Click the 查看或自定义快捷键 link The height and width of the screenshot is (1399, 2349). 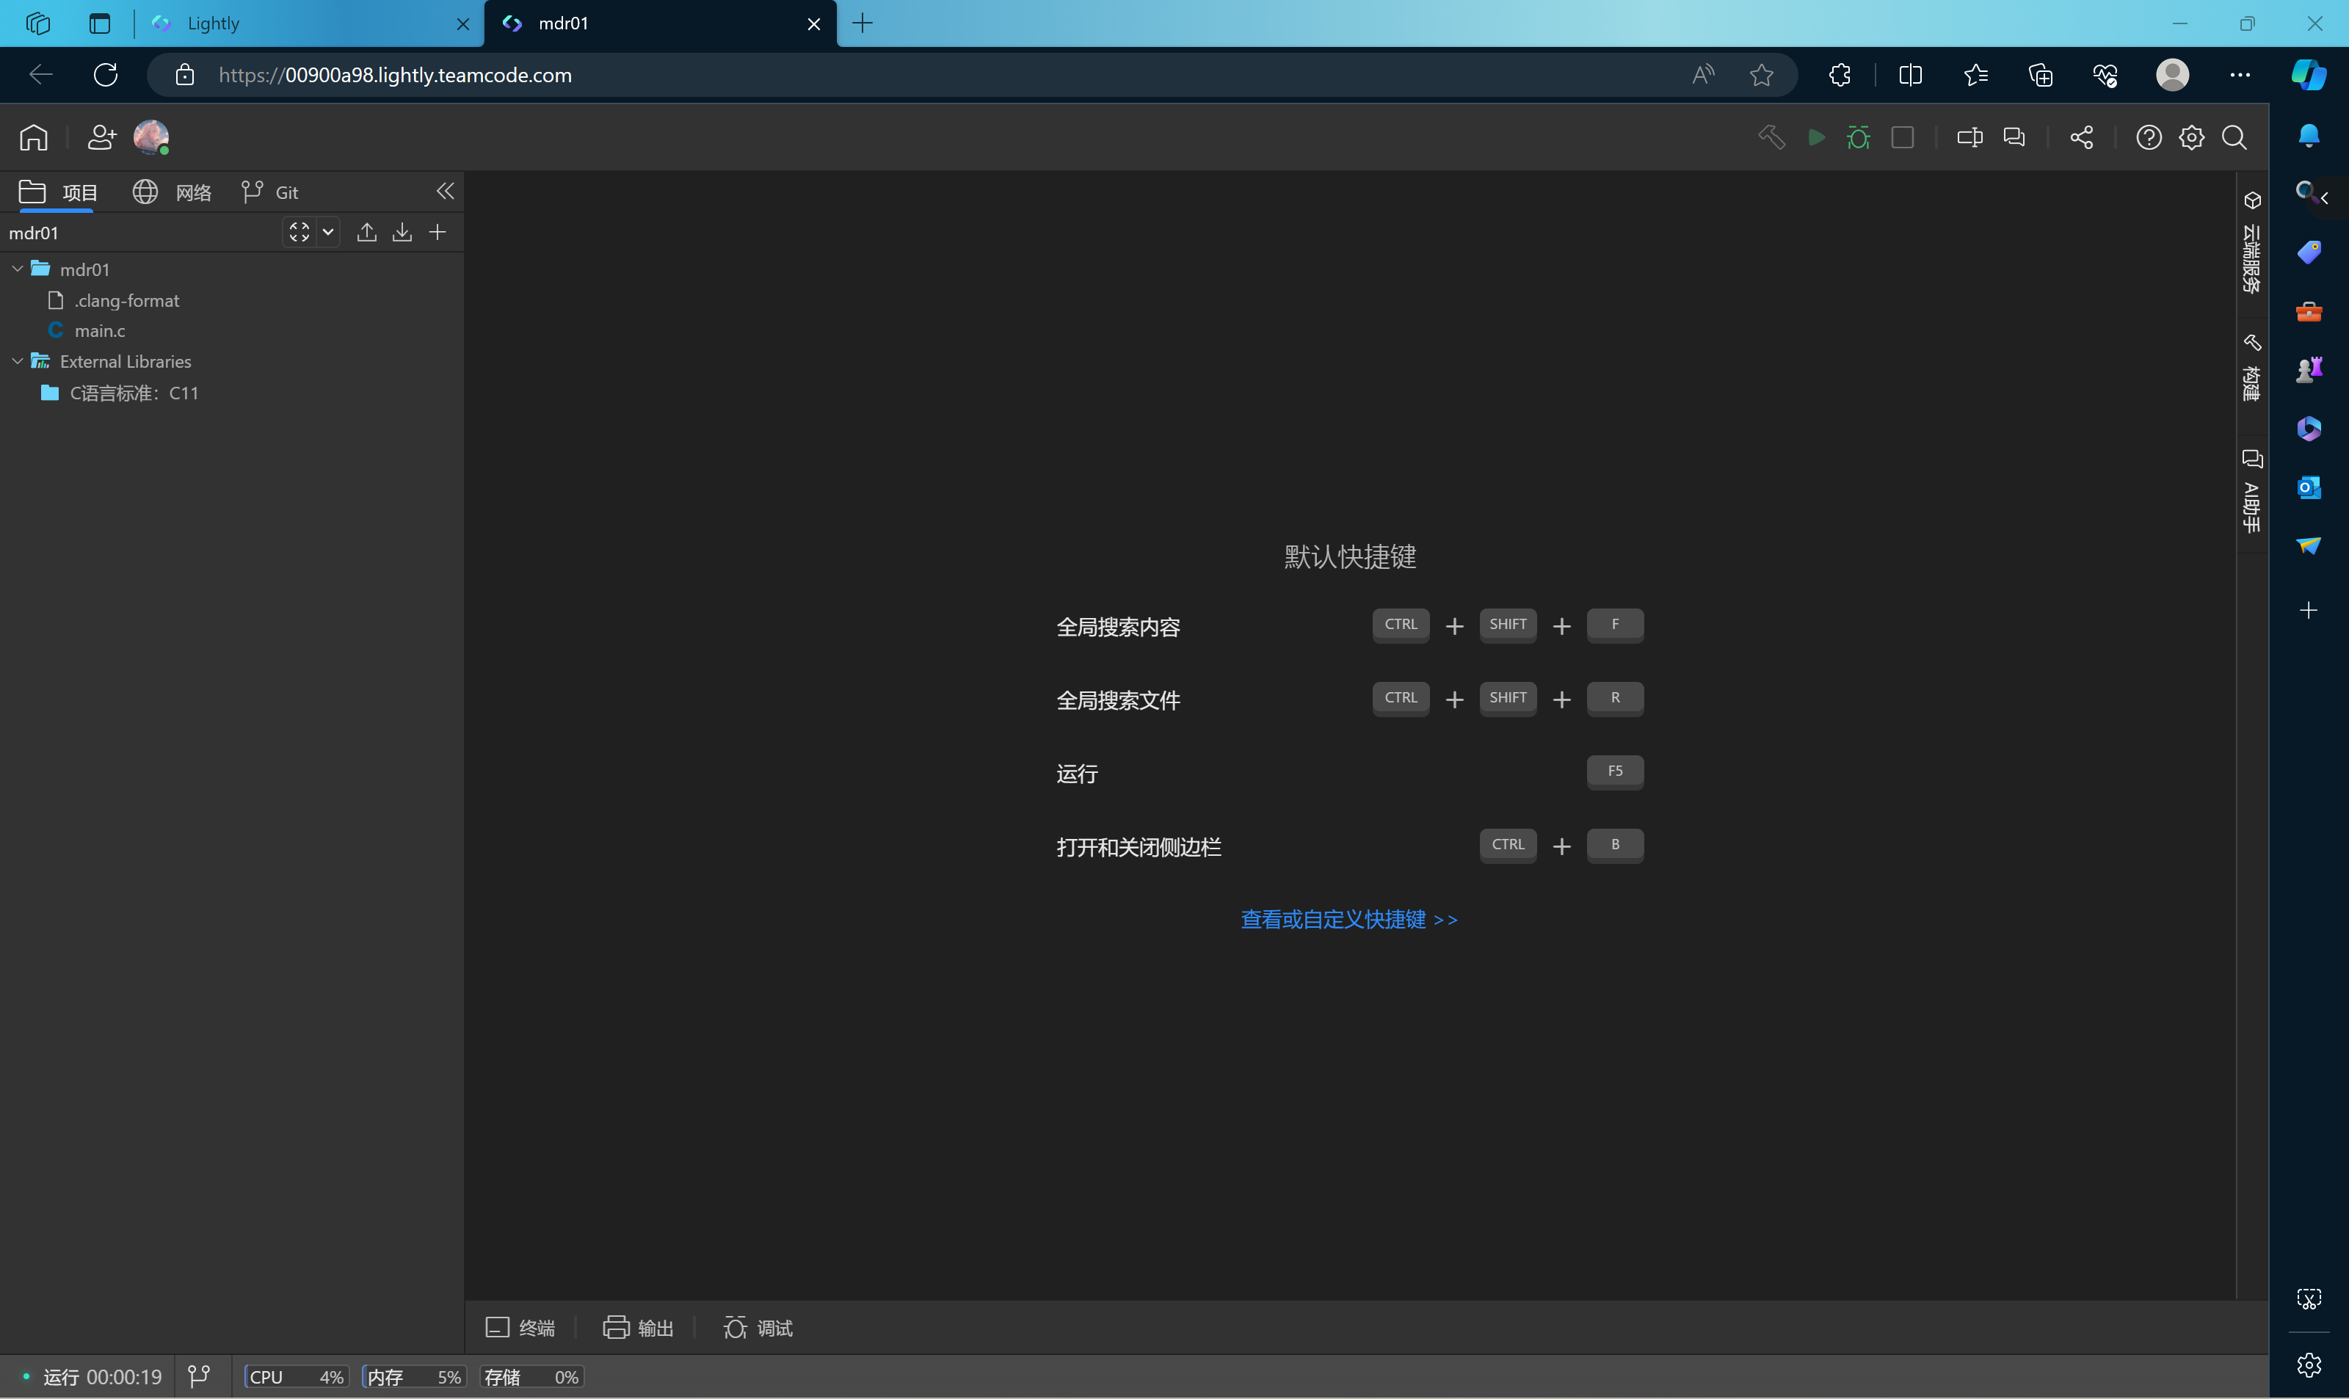click(1348, 920)
